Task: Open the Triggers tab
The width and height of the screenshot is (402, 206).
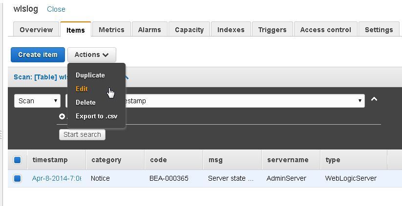Action: pos(272,30)
